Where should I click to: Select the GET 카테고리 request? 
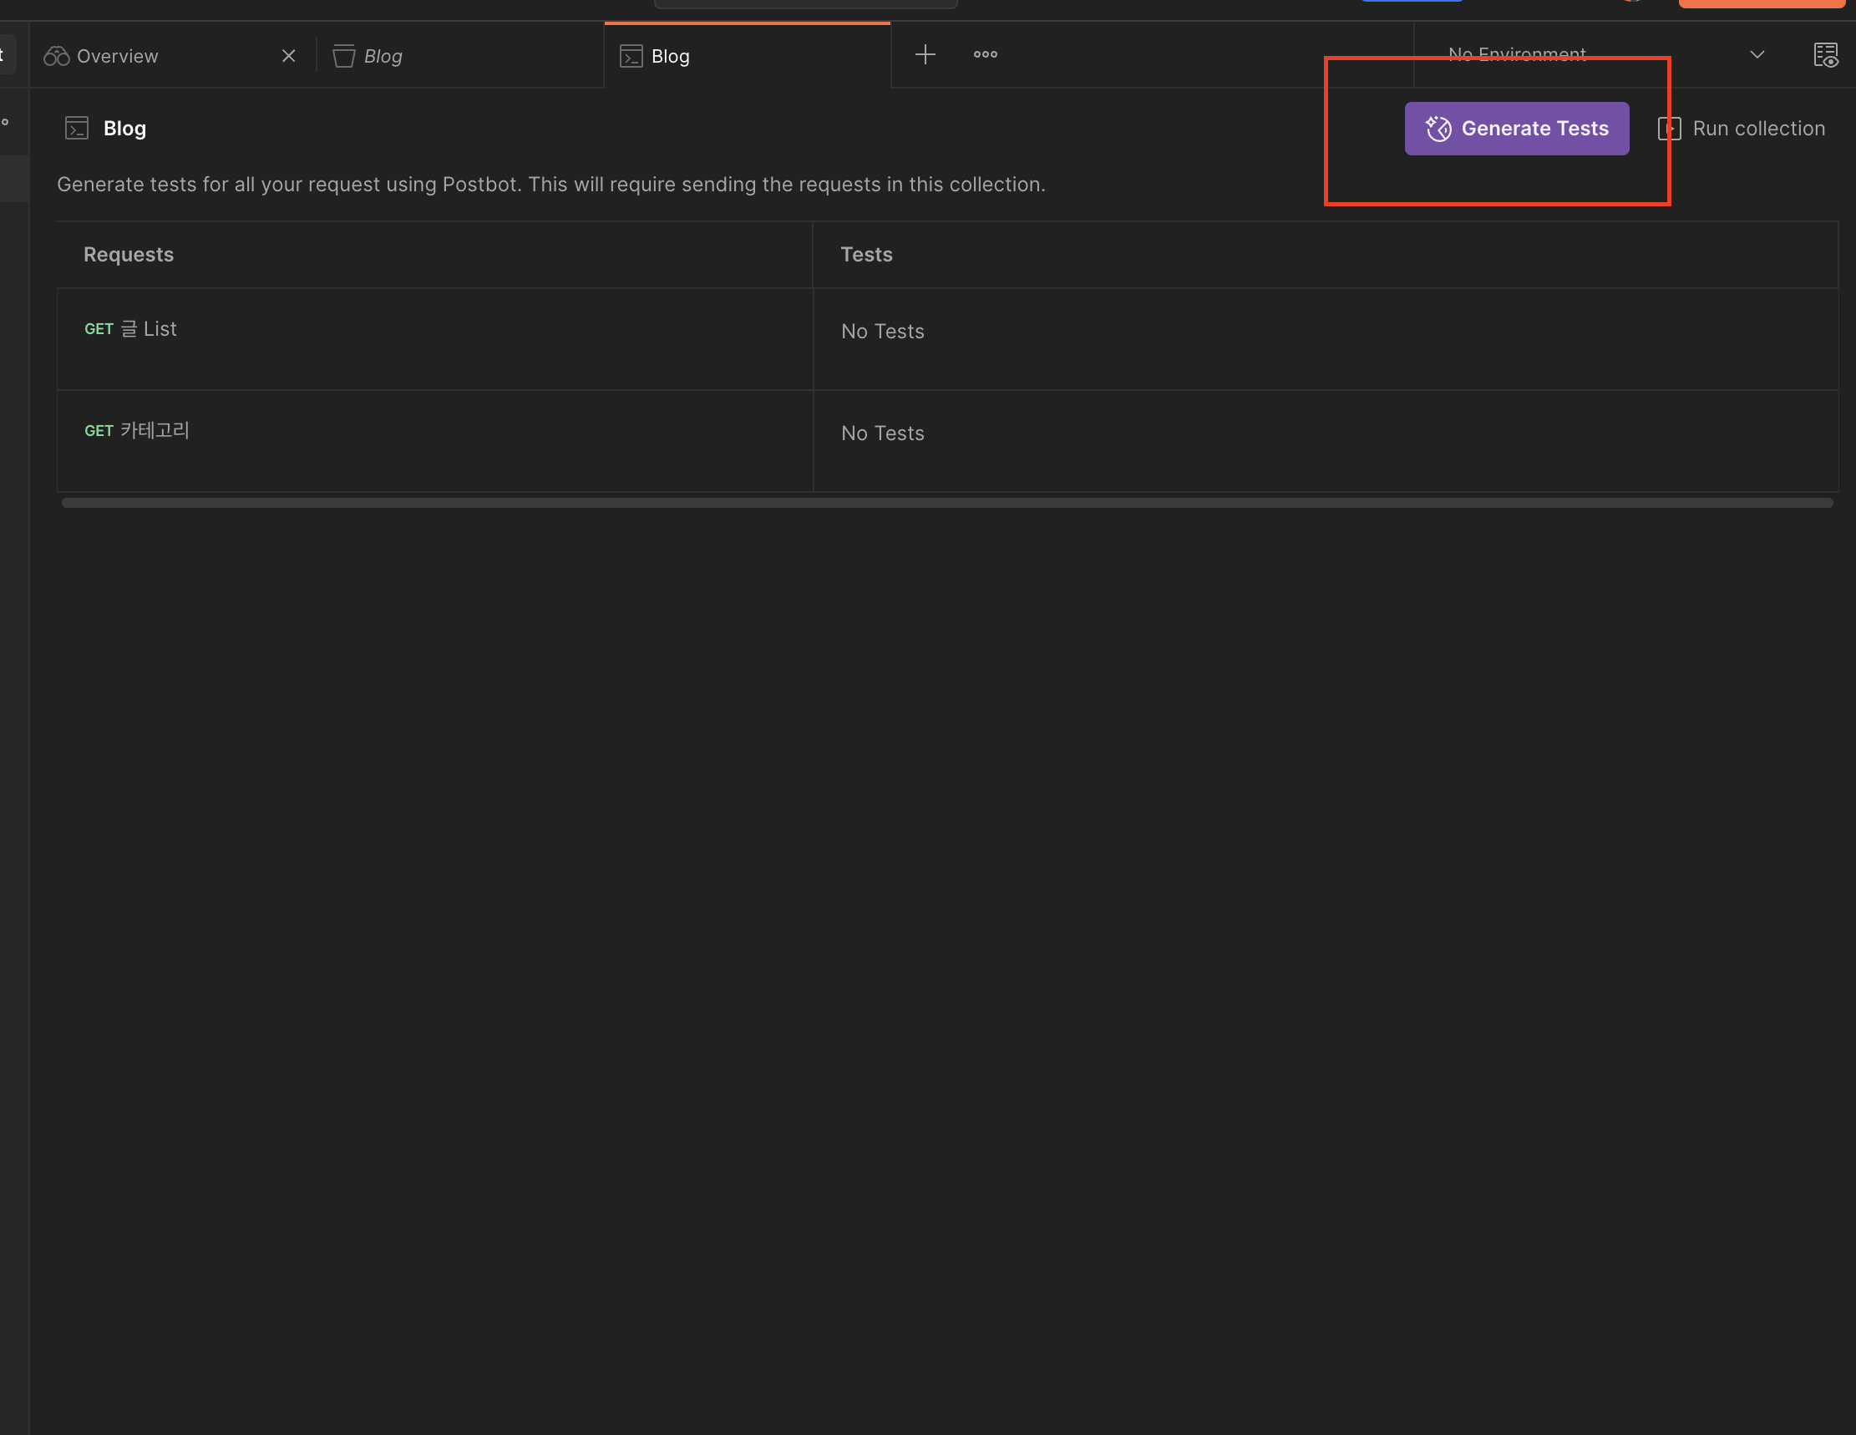click(x=138, y=431)
